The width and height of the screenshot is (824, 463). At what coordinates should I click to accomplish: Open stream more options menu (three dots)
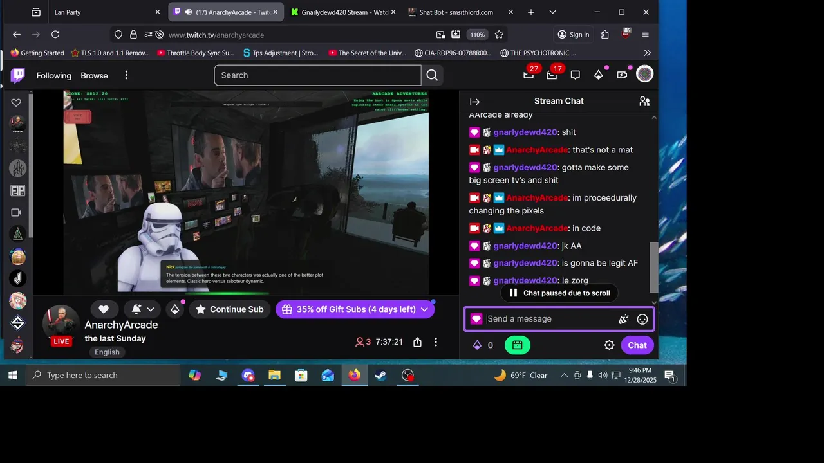click(x=436, y=342)
